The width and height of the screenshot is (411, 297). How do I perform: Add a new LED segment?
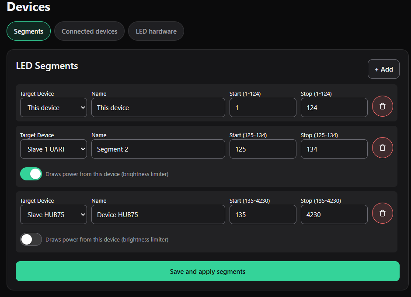click(383, 69)
